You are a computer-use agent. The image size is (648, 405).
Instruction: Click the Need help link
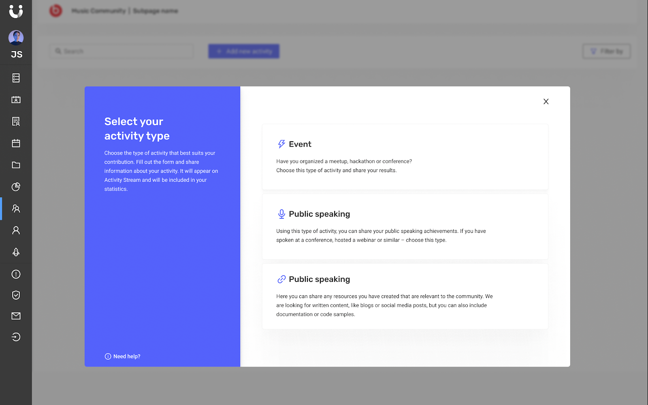tap(126, 356)
